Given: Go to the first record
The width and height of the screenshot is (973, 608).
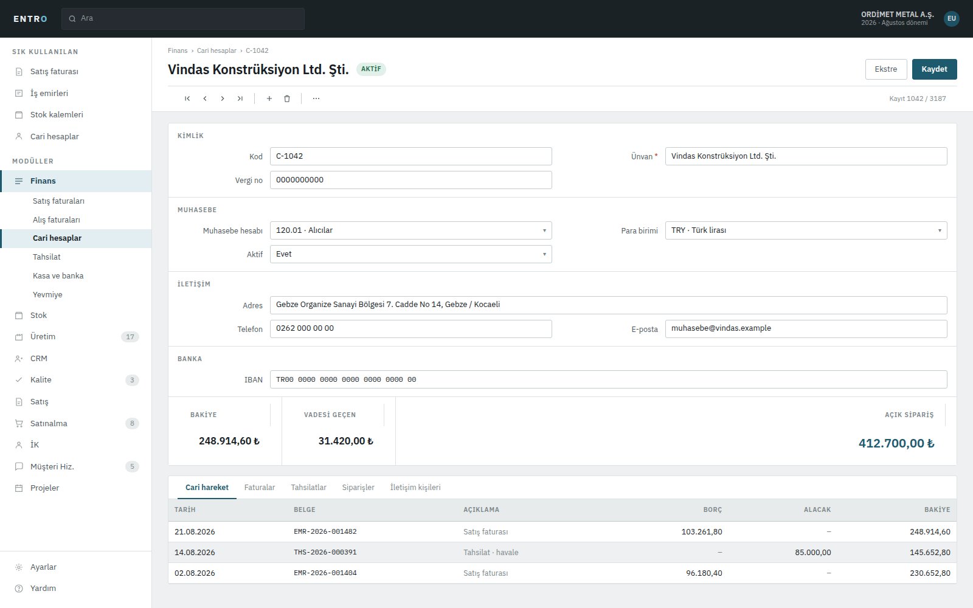Looking at the screenshot, I should (x=187, y=98).
